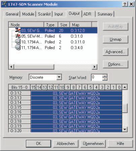Select node row '10, 1794-A...'
This screenshot has width=136, height=151.
(x=53, y=42)
